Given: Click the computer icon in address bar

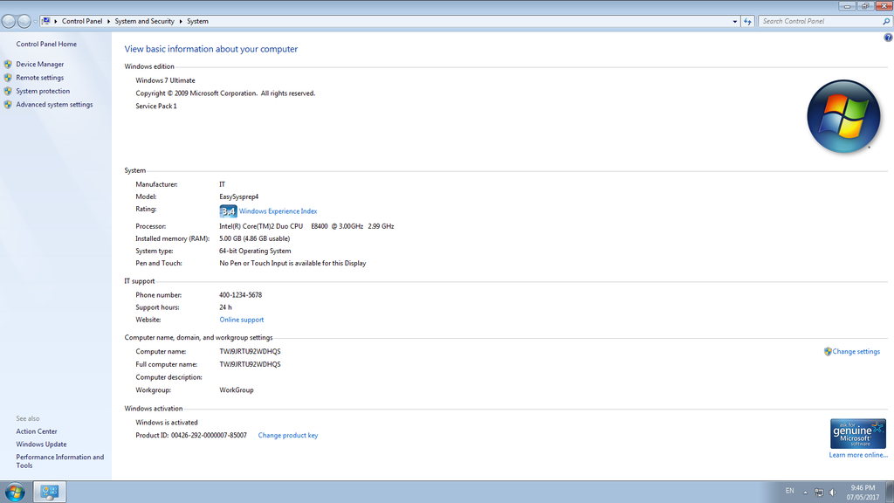Looking at the screenshot, I should point(45,21).
